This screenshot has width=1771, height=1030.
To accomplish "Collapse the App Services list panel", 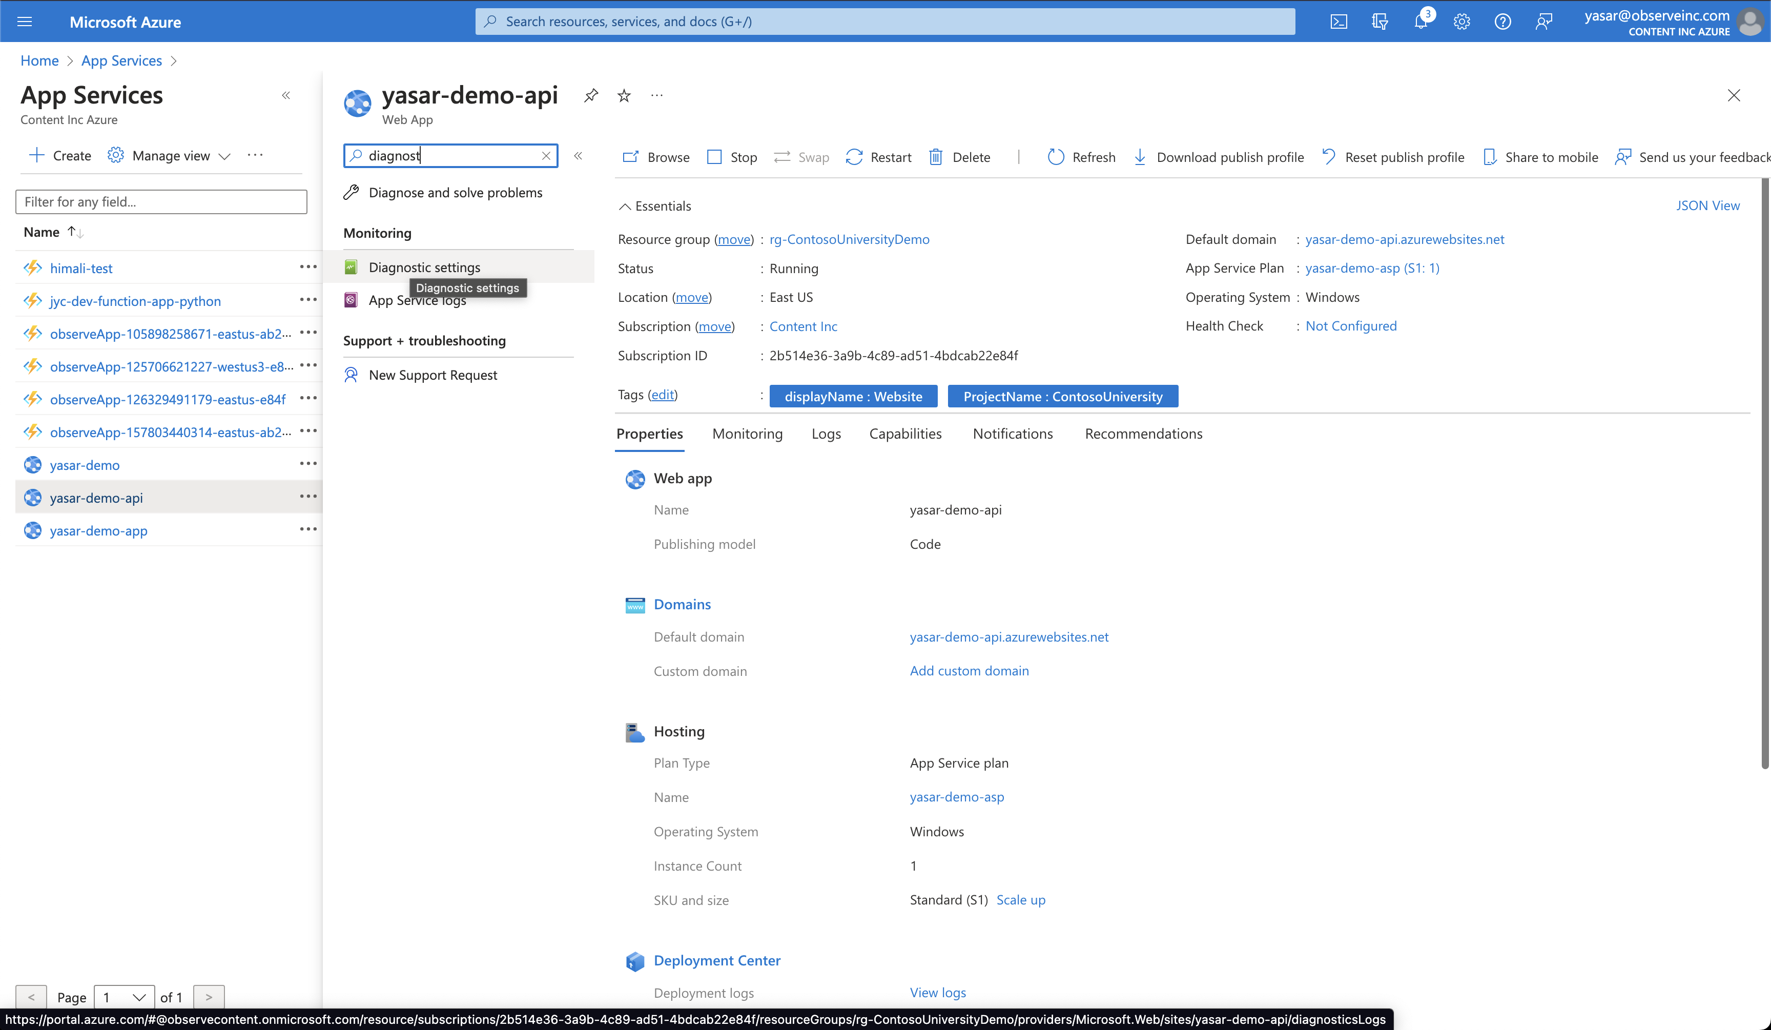I will click(286, 95).
